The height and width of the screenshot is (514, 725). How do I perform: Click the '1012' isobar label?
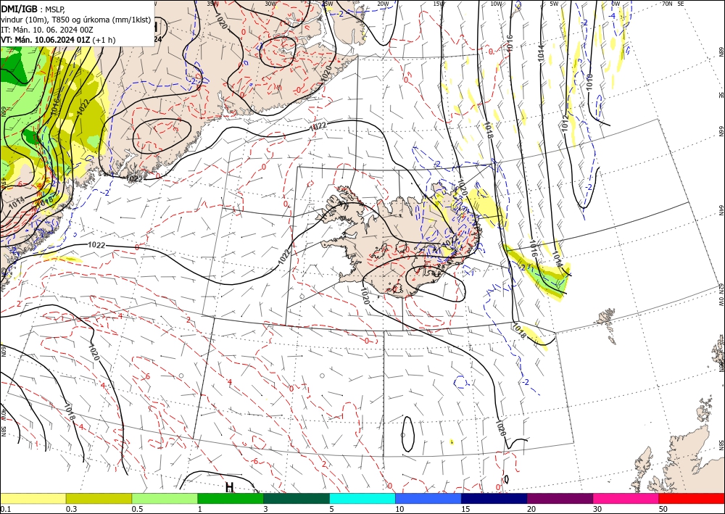coord(565,123)
